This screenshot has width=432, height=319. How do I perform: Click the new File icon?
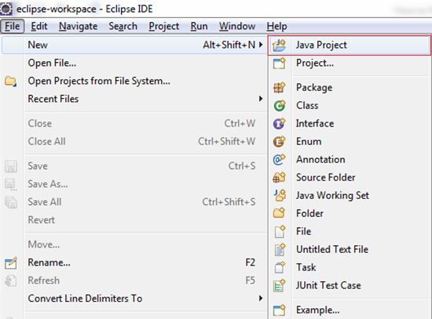point(280,231)
